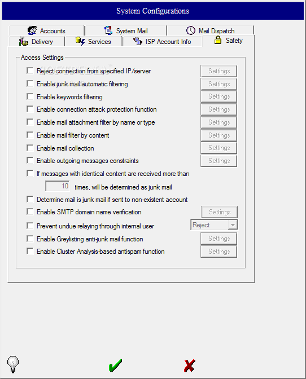Open the Reject dropdown for relaying
The image size is (306, 379).
click(233, 225)
